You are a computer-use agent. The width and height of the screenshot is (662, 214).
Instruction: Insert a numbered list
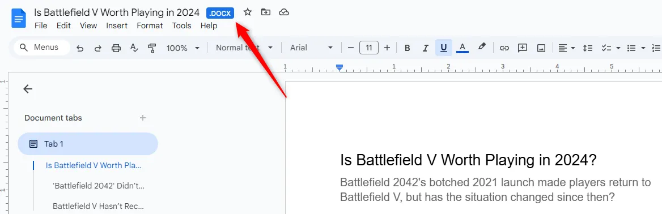coord(656,48)
